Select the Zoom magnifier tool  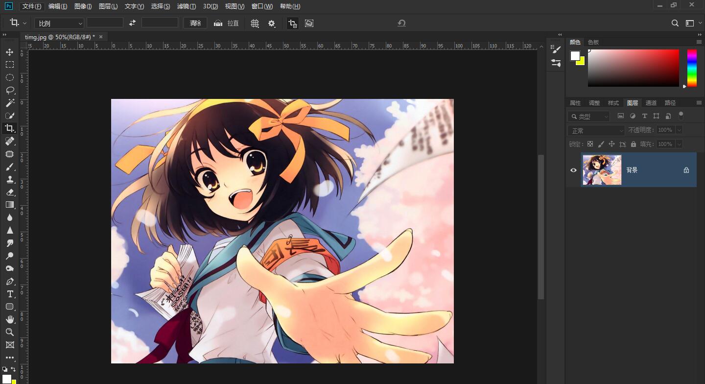(9, 332)
